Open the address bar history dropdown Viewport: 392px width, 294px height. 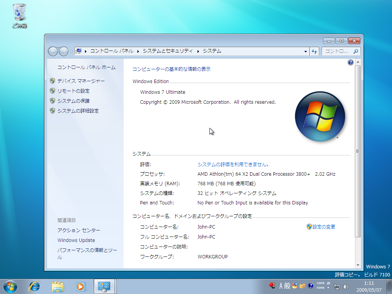coord(305,52)
